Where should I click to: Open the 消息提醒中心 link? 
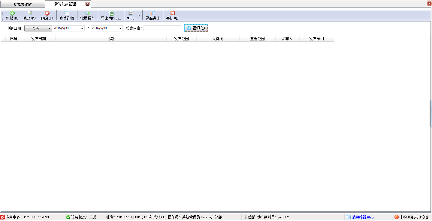click(x=363, y=217)
